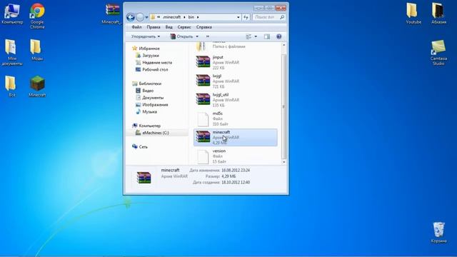Select the lwjgl_util WinRAR archive file
The height and width of the screenshot is (257, 457).
click(236, 100)
